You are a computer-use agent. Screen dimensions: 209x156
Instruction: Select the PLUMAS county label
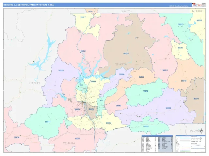click(x=195, y=131)
